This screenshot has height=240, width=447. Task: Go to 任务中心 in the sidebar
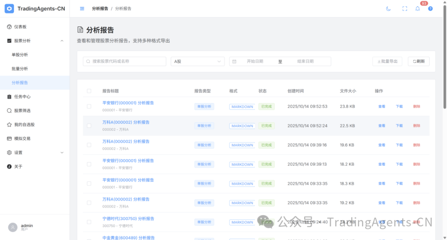click(22, 96)
